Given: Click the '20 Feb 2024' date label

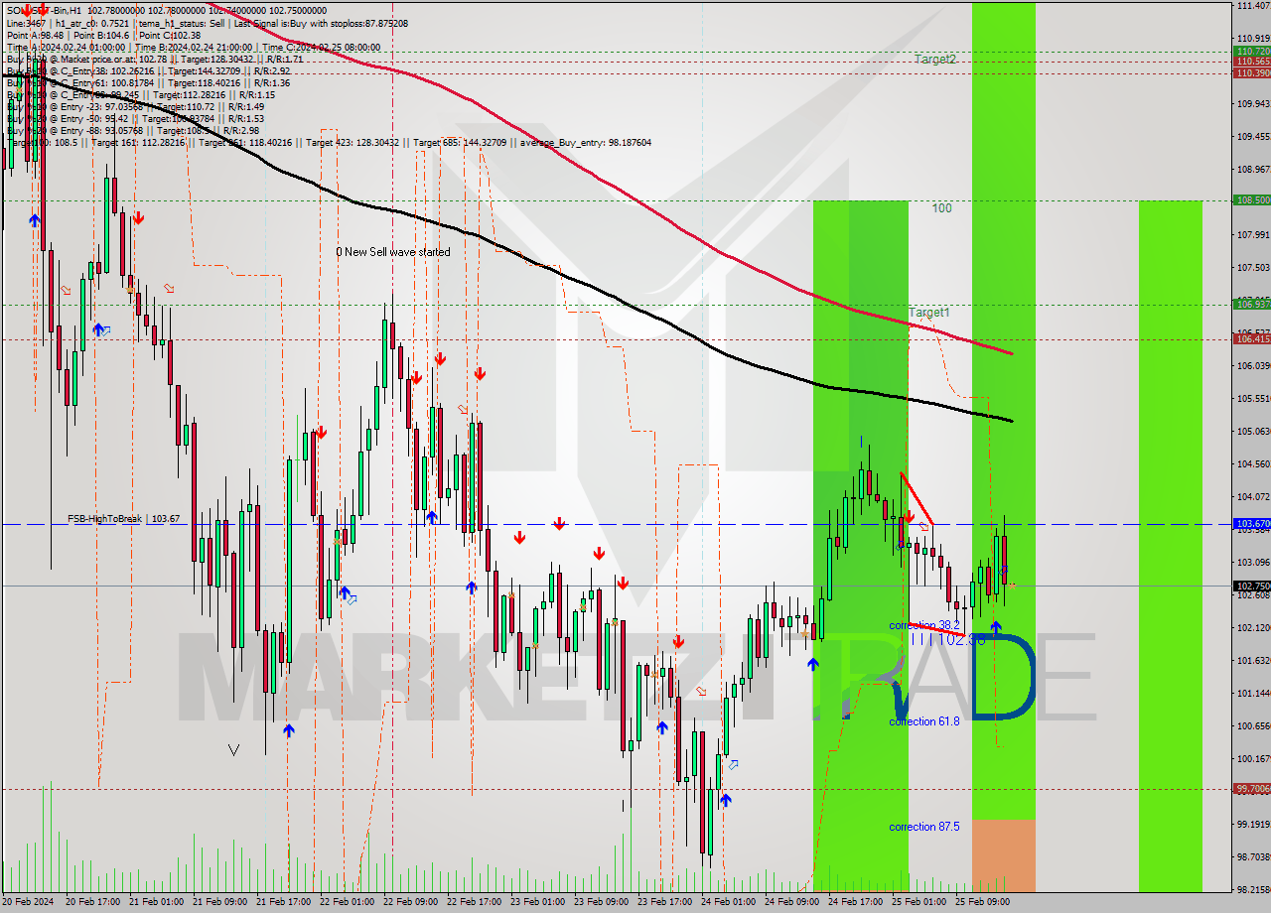Looking at the screenshot, I should coord(29,902).
